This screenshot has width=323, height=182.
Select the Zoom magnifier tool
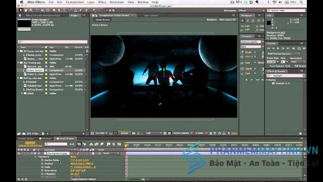coord(31,10)
